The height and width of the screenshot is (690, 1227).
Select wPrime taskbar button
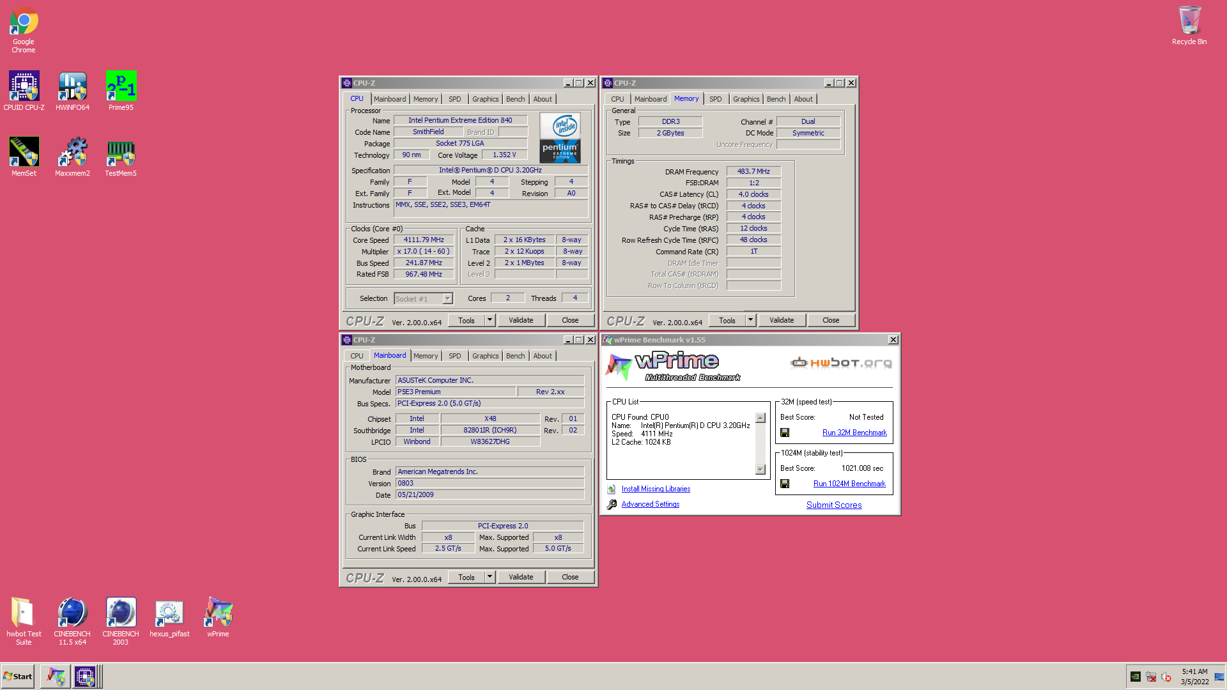pyautogui.click(x=56, y=677)
